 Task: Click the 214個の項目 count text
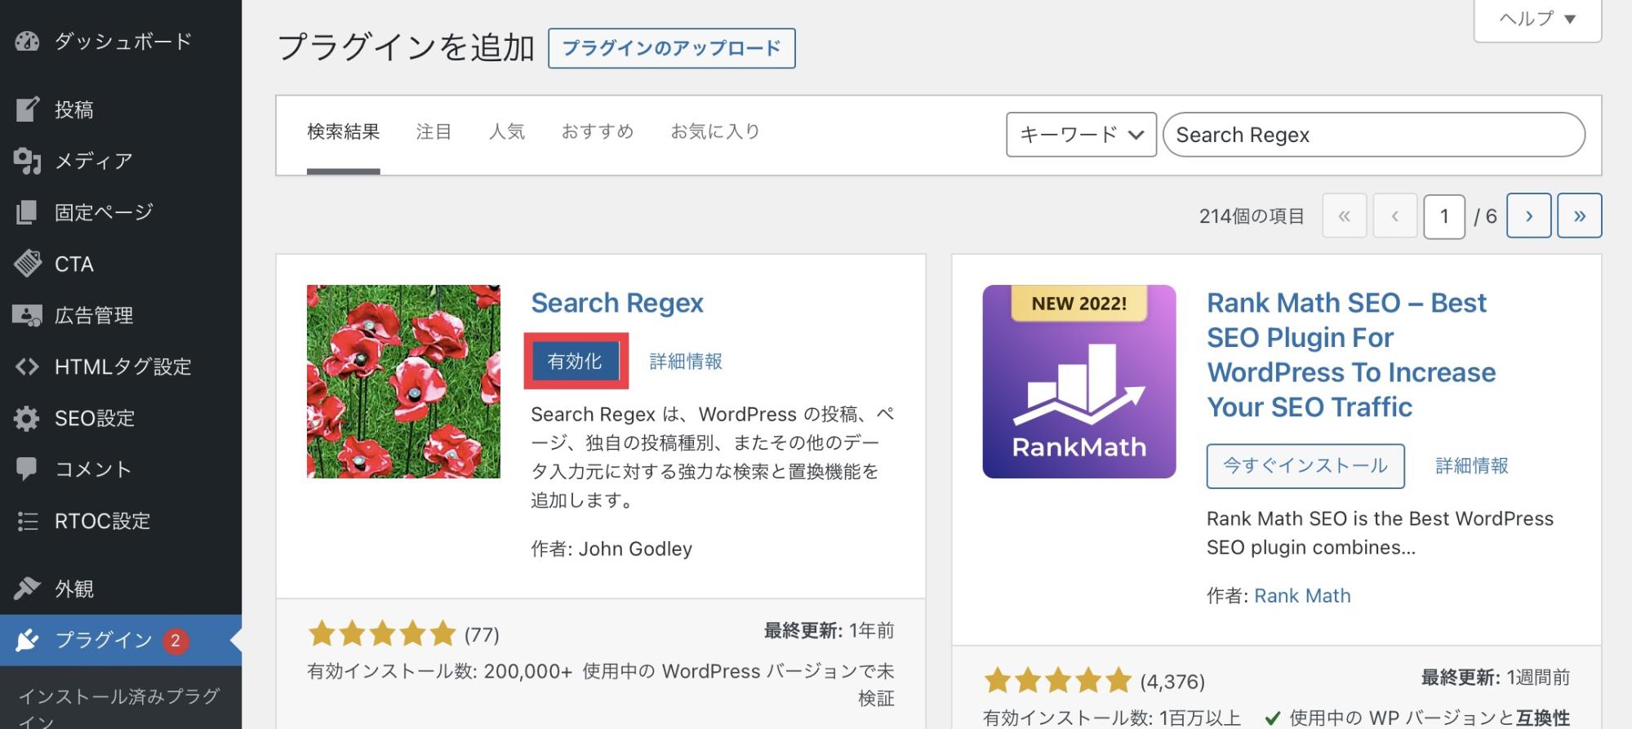[1252, 216]
